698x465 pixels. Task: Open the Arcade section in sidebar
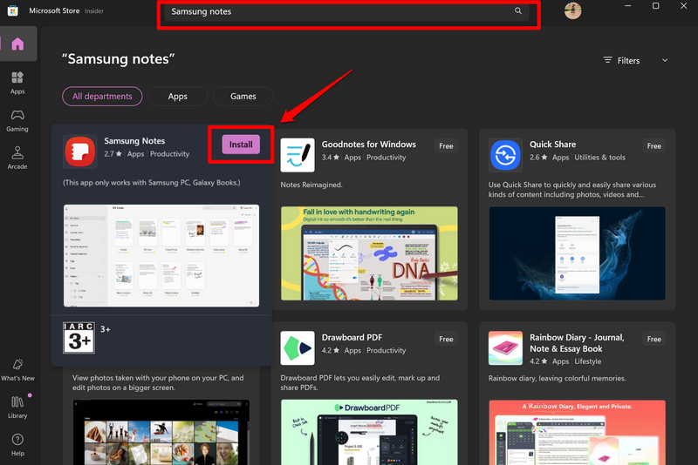pos(17,157)
